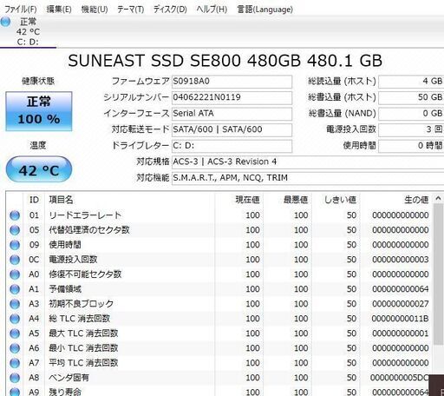Click the total host writes value 50 GB
This screenshot has height=396, width=444.
click(411, 97)
